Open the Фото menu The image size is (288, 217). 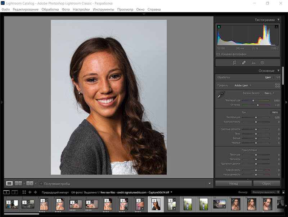click(x=66, y=9)
